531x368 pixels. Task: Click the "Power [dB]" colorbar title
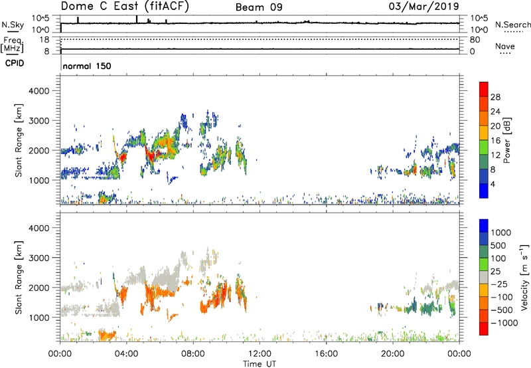tap(506, 140)
